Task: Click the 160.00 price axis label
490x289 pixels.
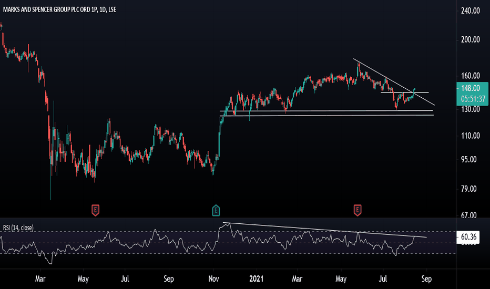Action: [x=471, y=76]
